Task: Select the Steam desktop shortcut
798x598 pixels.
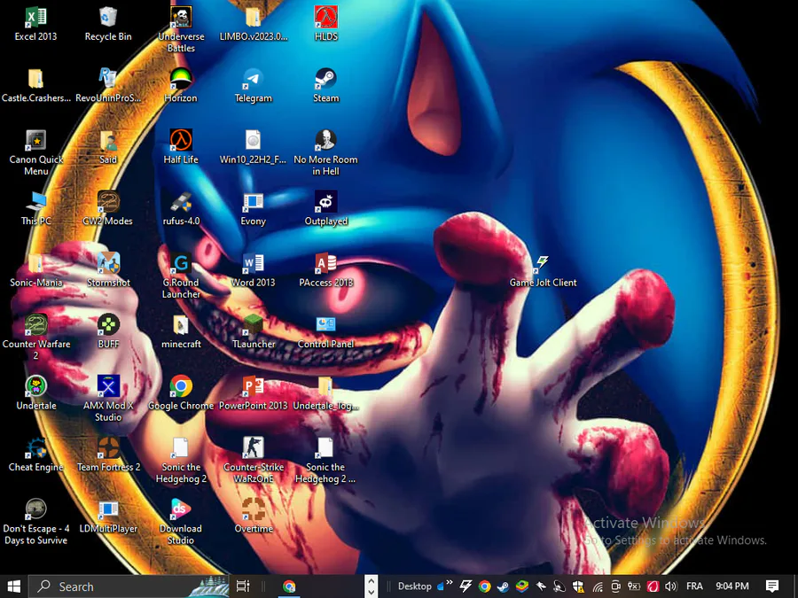Action: coord(325,86)
